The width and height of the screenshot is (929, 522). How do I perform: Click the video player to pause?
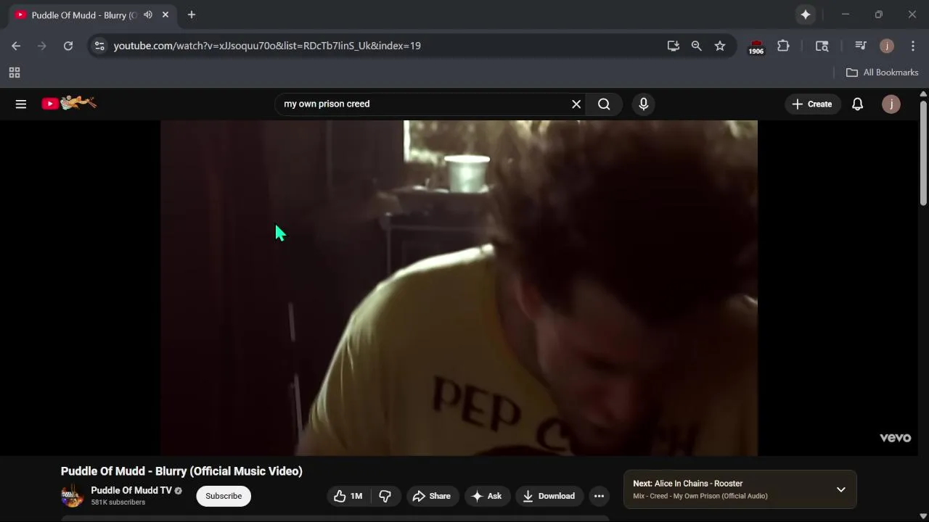[x=459, y=288]
